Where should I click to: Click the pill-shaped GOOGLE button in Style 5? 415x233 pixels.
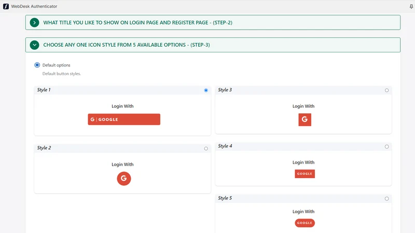[x=305, y=223]
